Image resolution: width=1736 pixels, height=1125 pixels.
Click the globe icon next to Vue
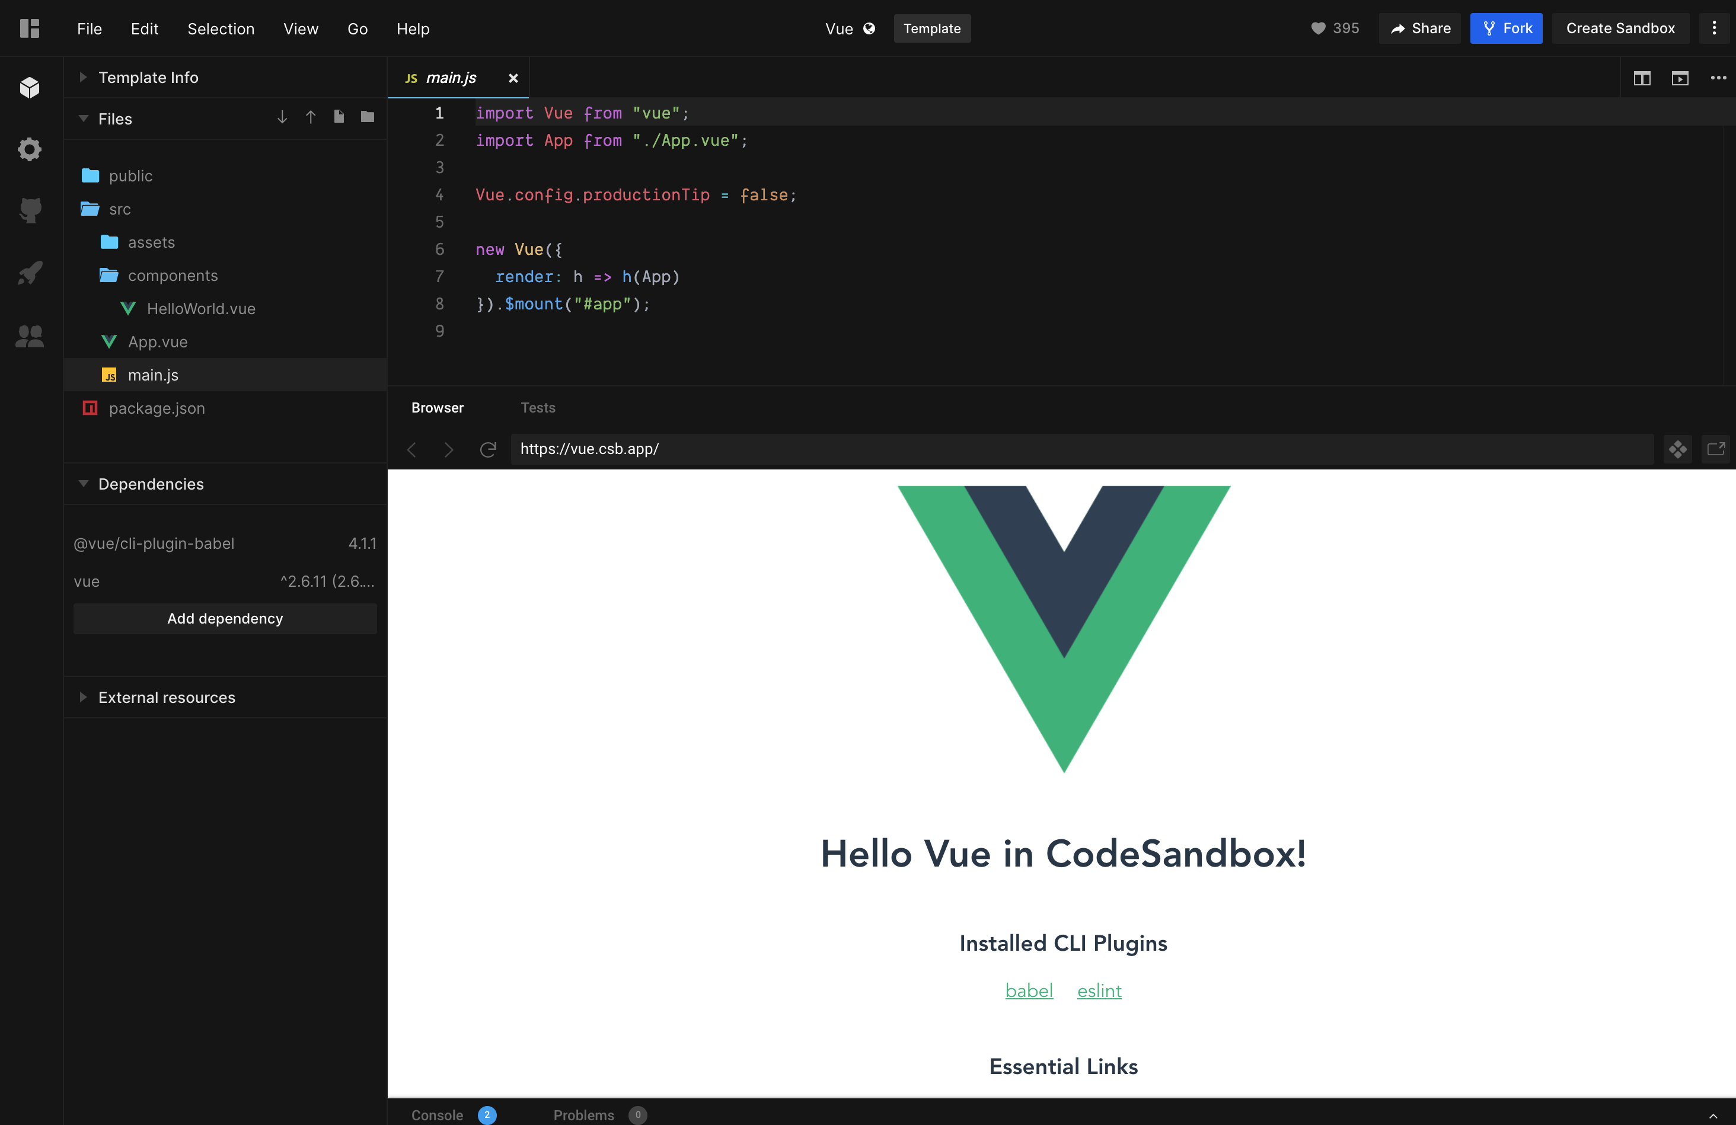pos(869,28)
